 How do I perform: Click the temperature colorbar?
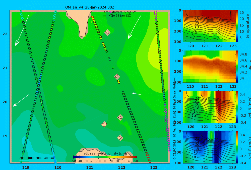tap(237, 26)
